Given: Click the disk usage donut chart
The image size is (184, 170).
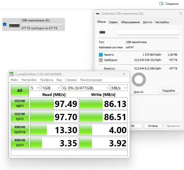Looking at the screenshot, I should (139, 80).
